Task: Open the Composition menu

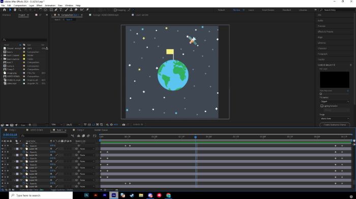Action: [x=20, y=6]
